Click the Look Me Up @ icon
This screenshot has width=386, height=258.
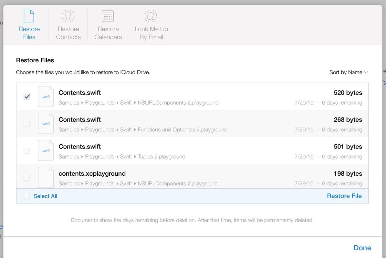click(151, 16)
